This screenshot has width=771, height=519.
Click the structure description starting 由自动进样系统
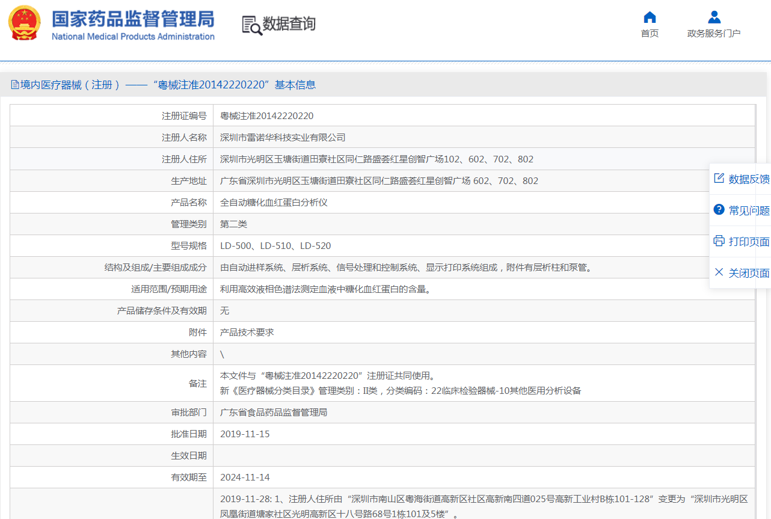point(407,268)
